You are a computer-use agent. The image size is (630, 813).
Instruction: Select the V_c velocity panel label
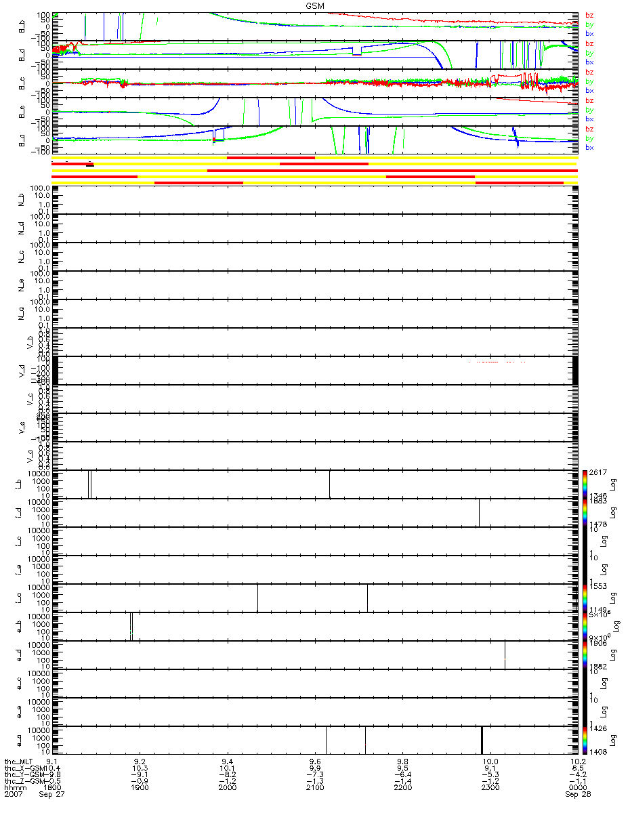pos(30,398)
